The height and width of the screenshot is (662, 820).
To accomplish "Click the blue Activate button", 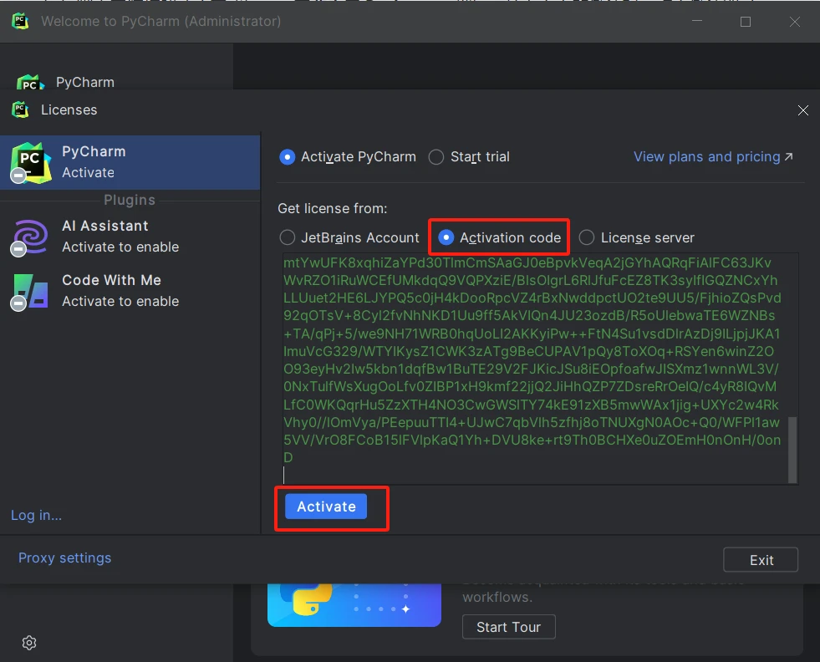I will (x=326, y=507).
